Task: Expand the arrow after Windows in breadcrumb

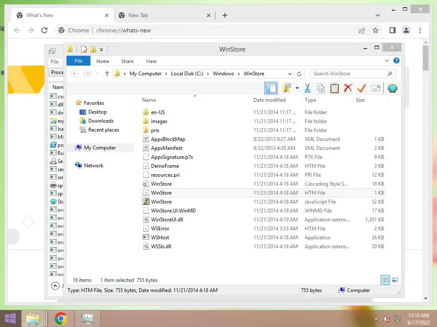Action: 239,74
